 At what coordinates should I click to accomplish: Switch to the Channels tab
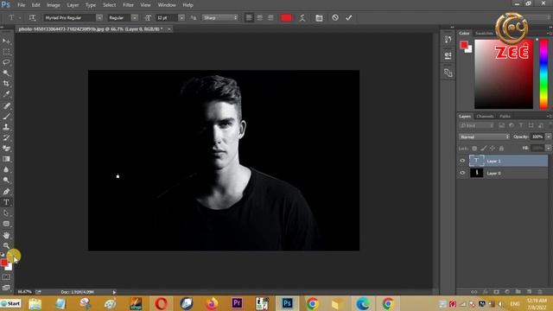tap(485, 116)
